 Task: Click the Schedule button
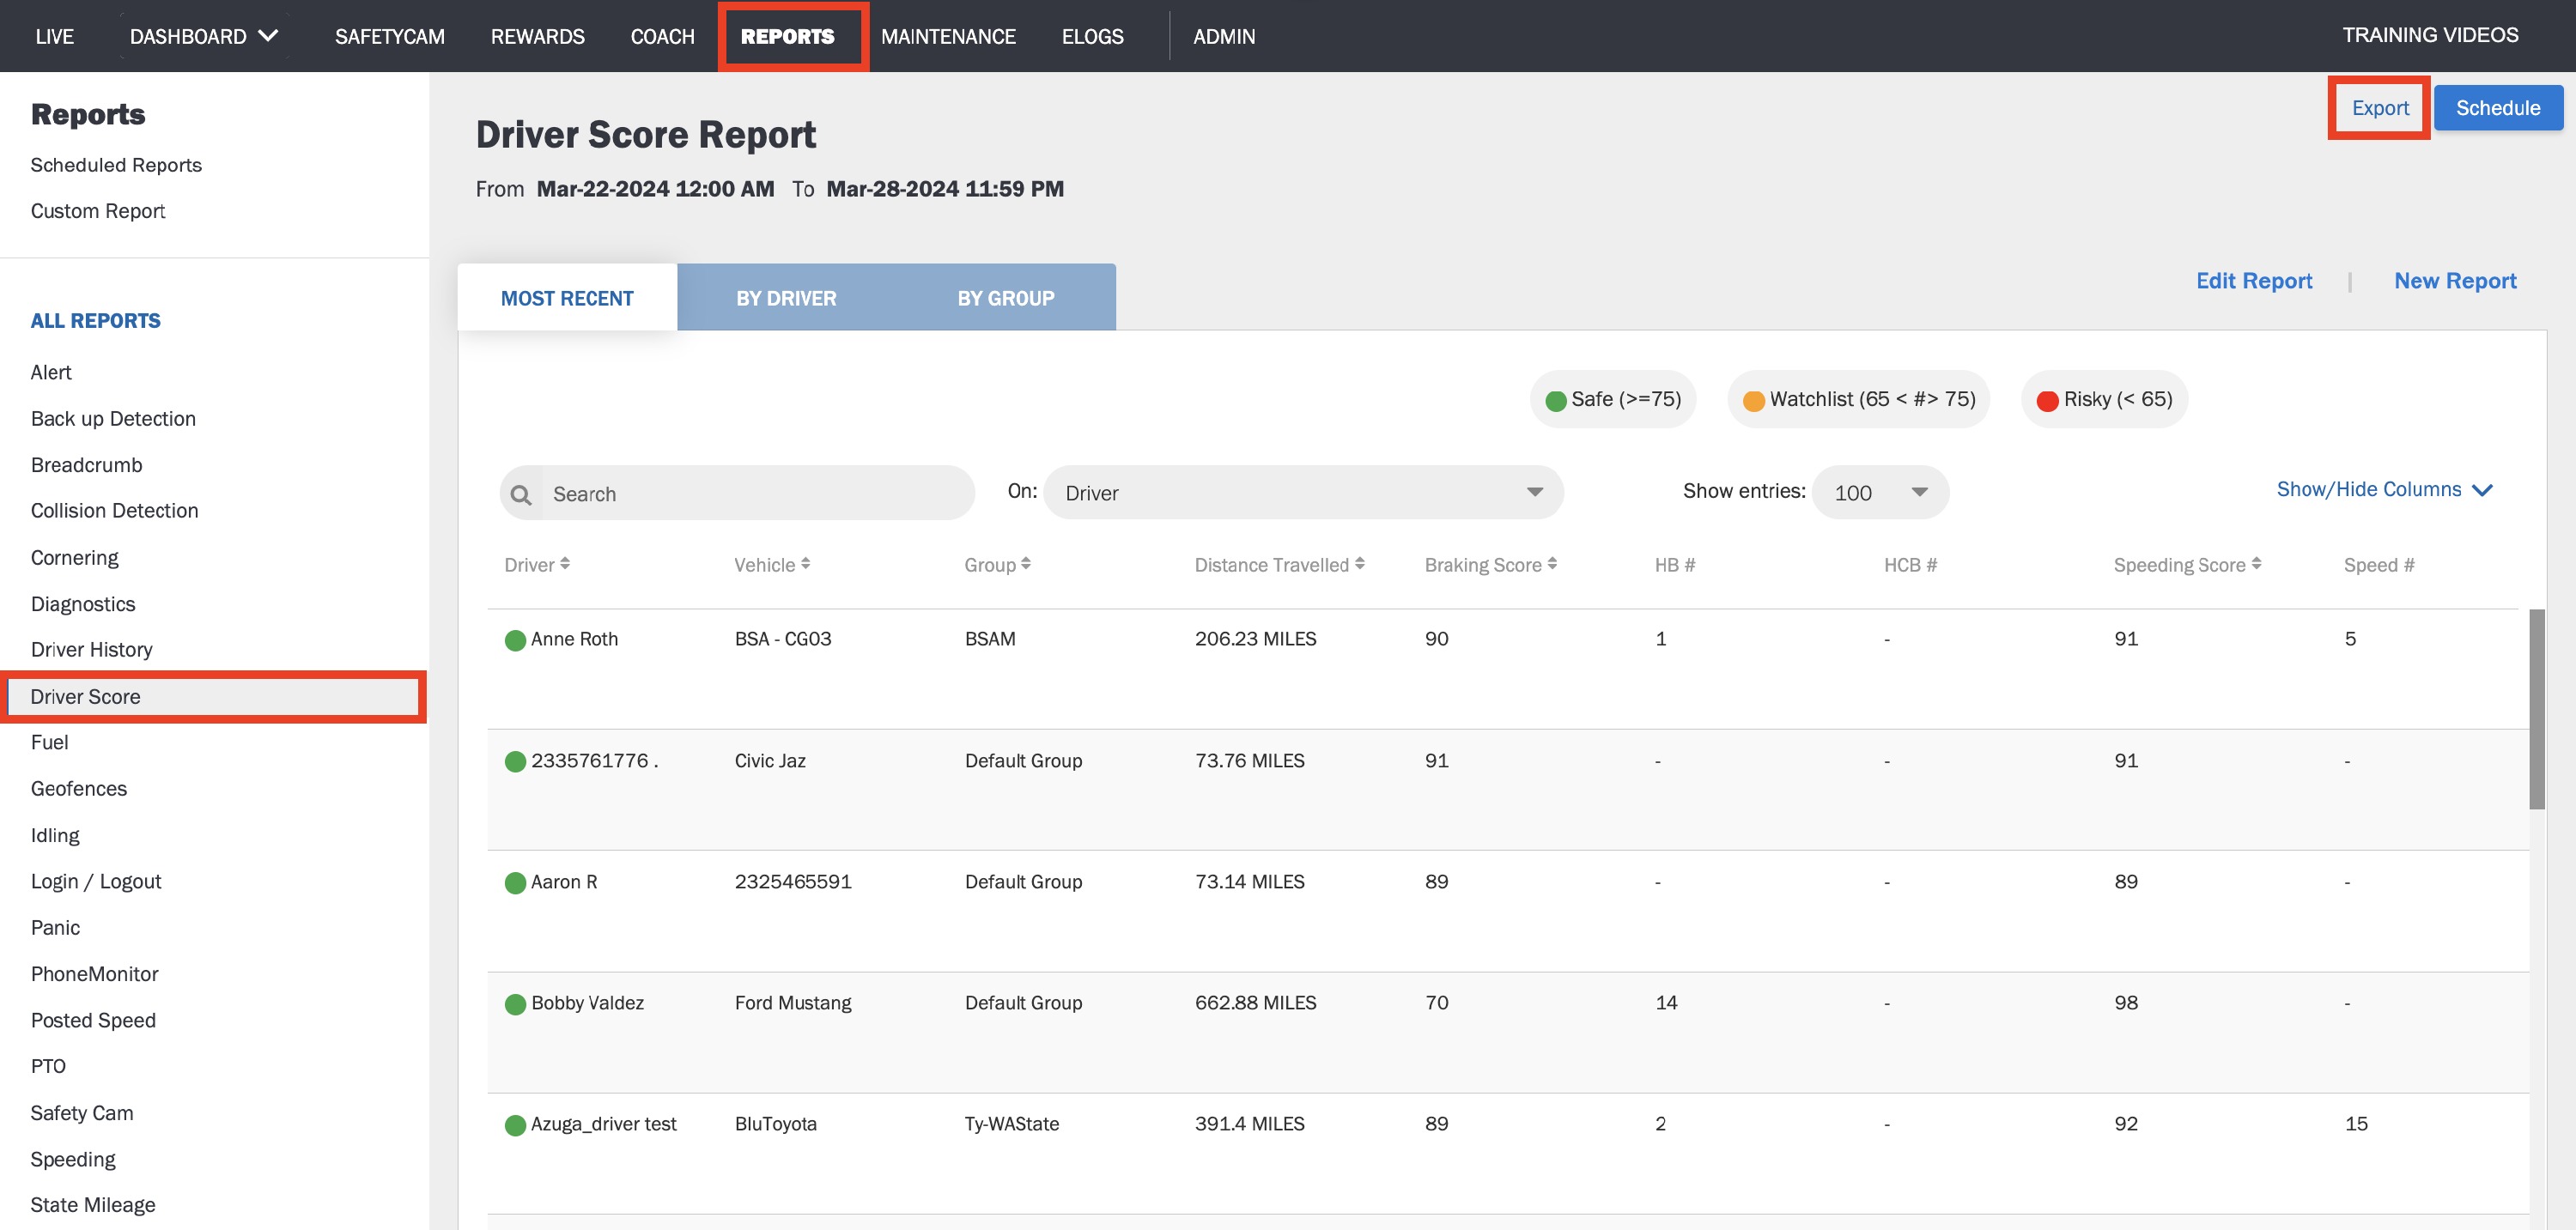pyautogui.click(x=2498, y=108)
